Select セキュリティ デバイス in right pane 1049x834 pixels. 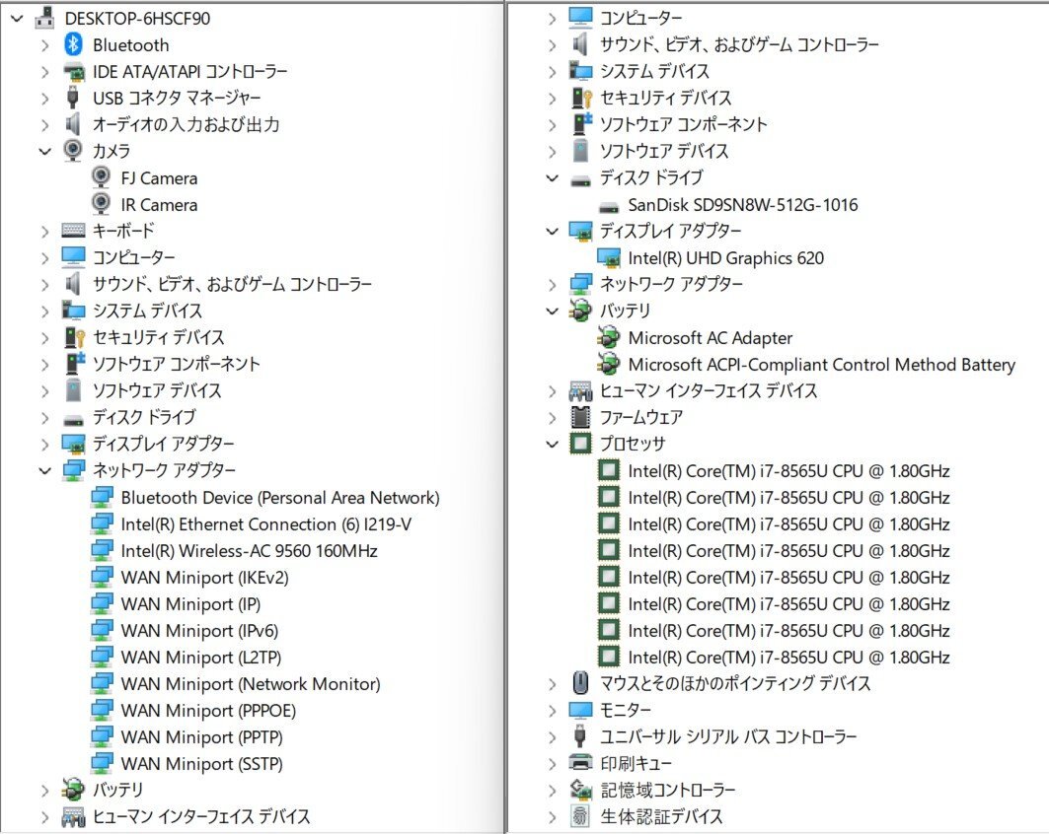[666, 98]
